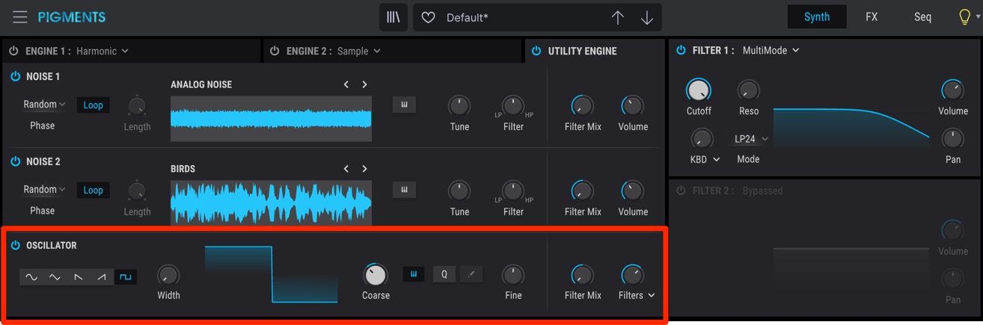Open the LP24 filter mode dropdown
The image size is (983, 325).
751,139
